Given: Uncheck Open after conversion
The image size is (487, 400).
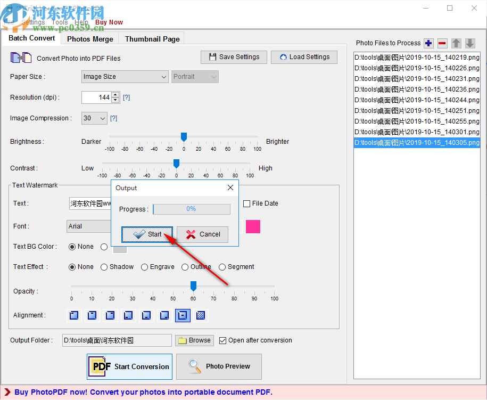Looking at the screenshot, I should [222, 340].
